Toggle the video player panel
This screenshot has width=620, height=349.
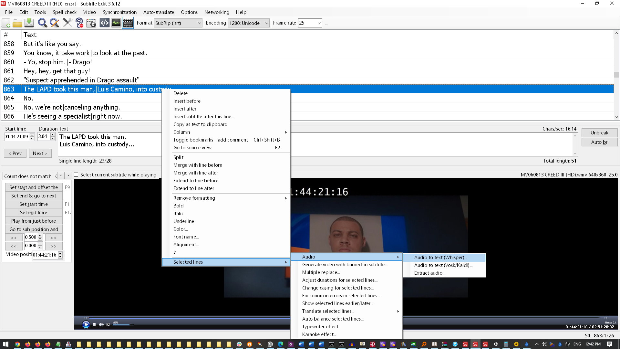pos(128,23)
